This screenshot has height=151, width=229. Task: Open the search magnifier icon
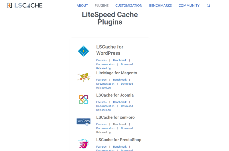[x=208, y=5]
